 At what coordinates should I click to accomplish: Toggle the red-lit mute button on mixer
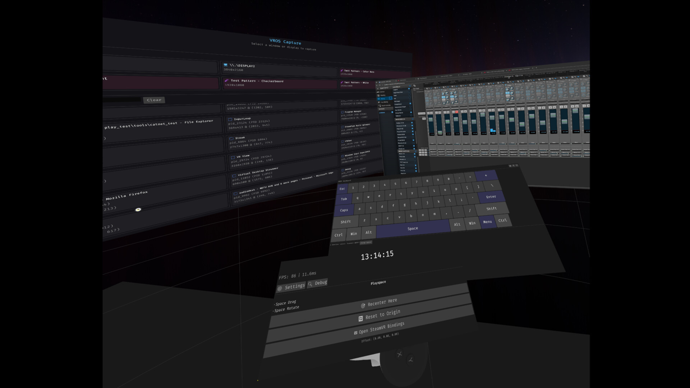point(457,112)
